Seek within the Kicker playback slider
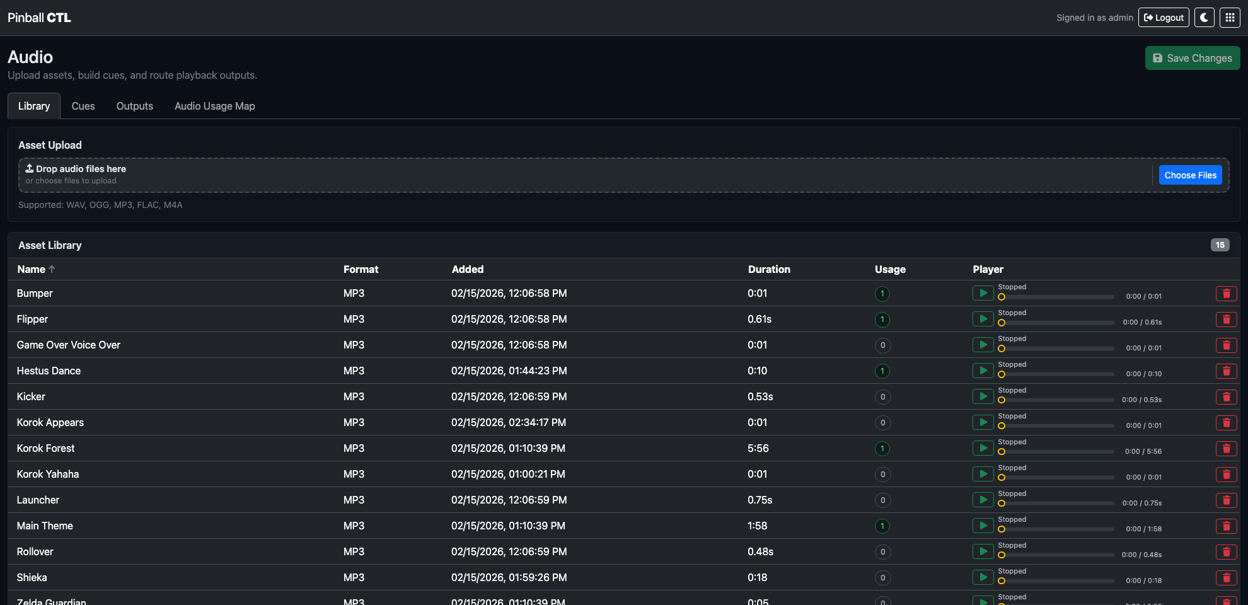This screenshot has height=605, width=1248. pos(1056,400)
